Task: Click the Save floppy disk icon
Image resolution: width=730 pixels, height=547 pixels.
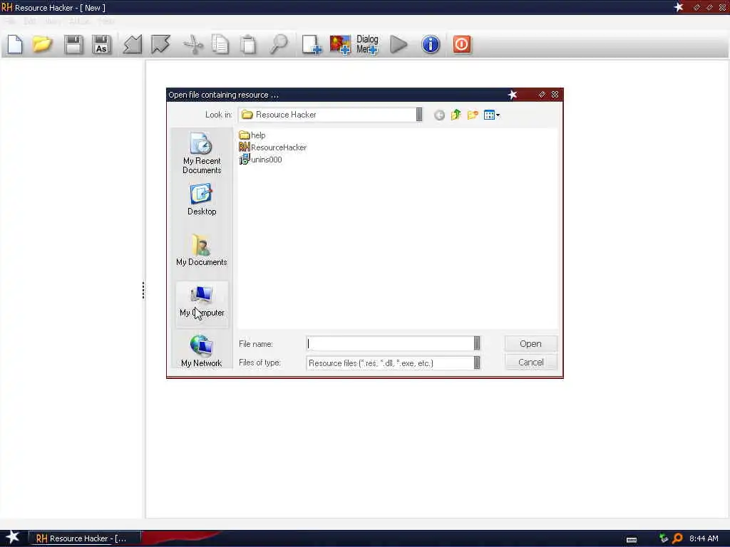Action: click(73, 45)
